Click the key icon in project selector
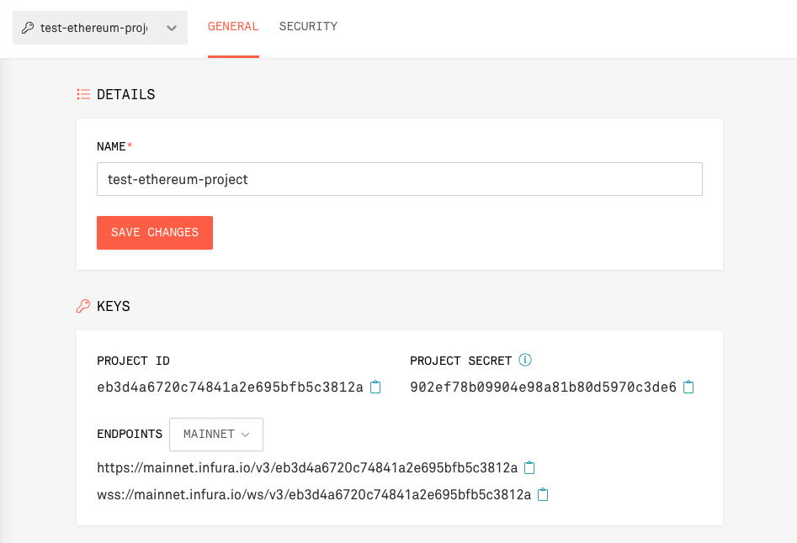The height and width of the screenshot is (543, 797). [28, 28]
